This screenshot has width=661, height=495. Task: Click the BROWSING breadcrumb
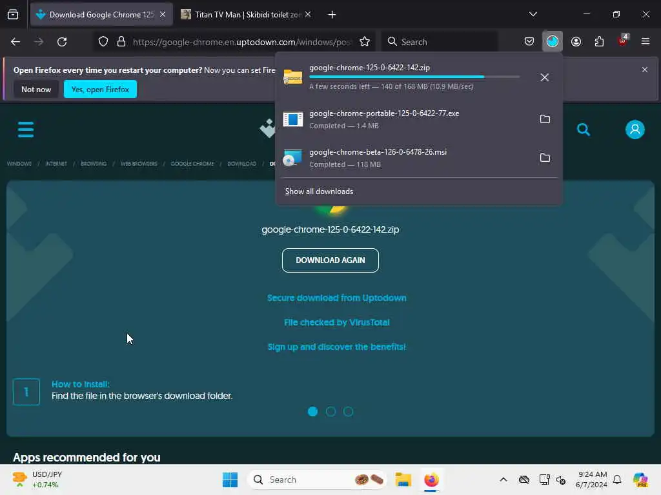[94, 164]
